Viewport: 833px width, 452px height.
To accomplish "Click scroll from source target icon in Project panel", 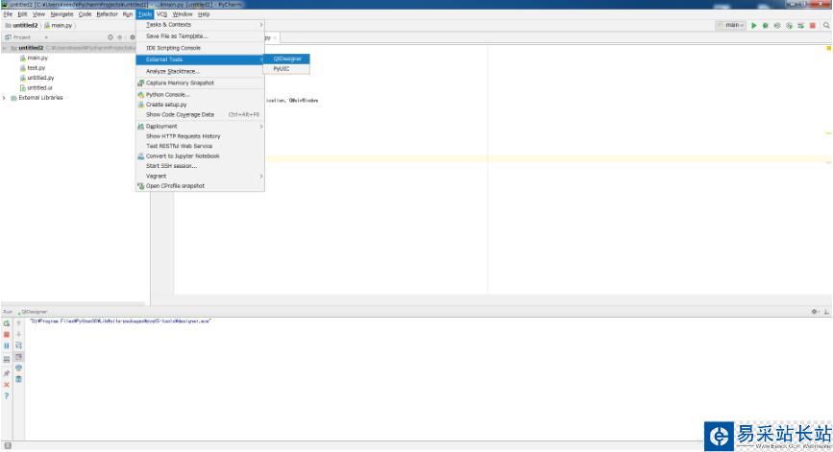I will click(110, 37).
